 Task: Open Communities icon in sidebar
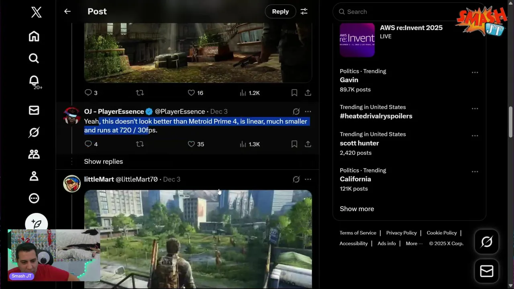(34, 154)
